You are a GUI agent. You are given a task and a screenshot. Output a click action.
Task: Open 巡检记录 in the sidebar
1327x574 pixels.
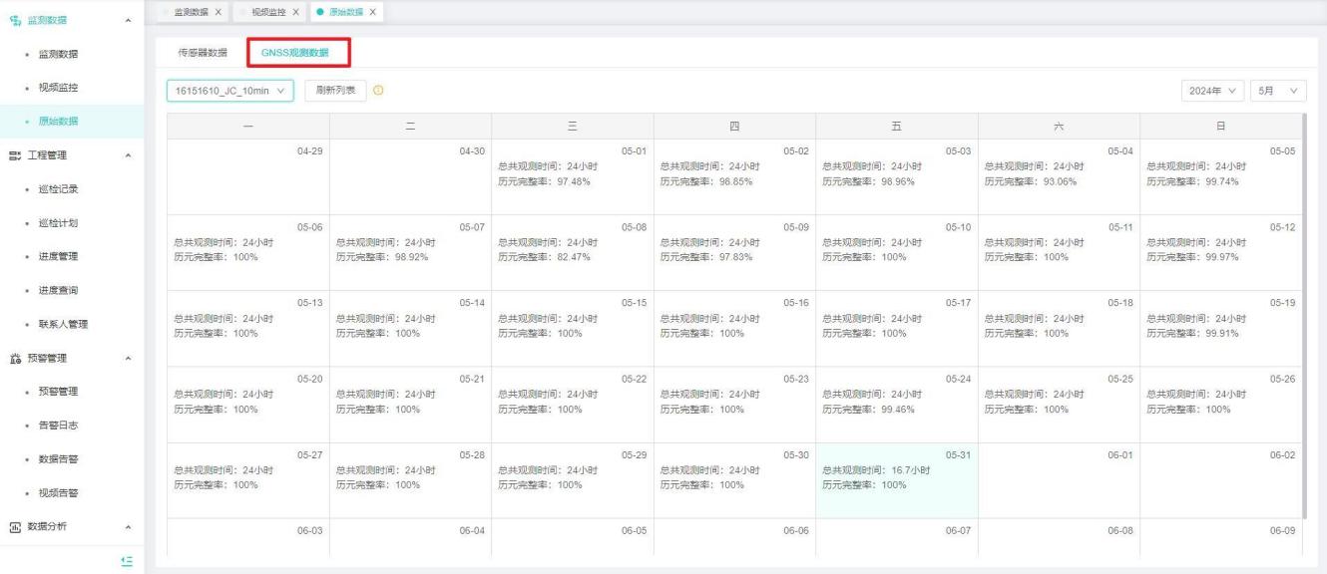coord(60,188)
